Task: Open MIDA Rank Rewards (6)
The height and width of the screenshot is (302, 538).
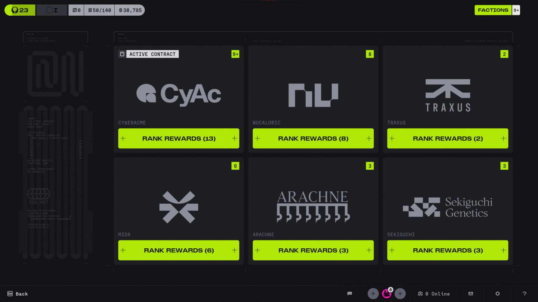Action: [179, 250]
